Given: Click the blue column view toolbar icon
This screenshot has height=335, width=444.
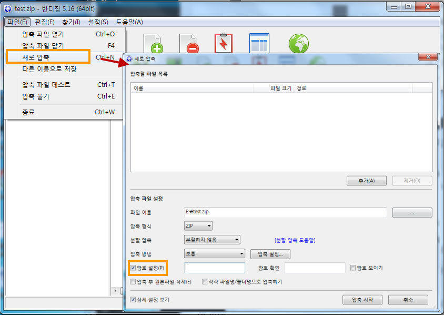Looking at the screenshot, I should pyautogui.click(x=259, y=43).
